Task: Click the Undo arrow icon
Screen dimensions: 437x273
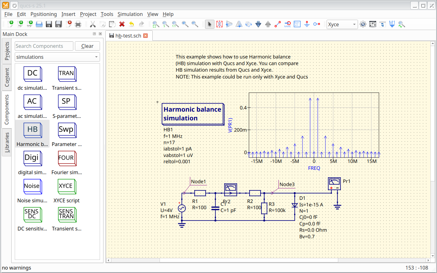Action: tap(132, 24)
